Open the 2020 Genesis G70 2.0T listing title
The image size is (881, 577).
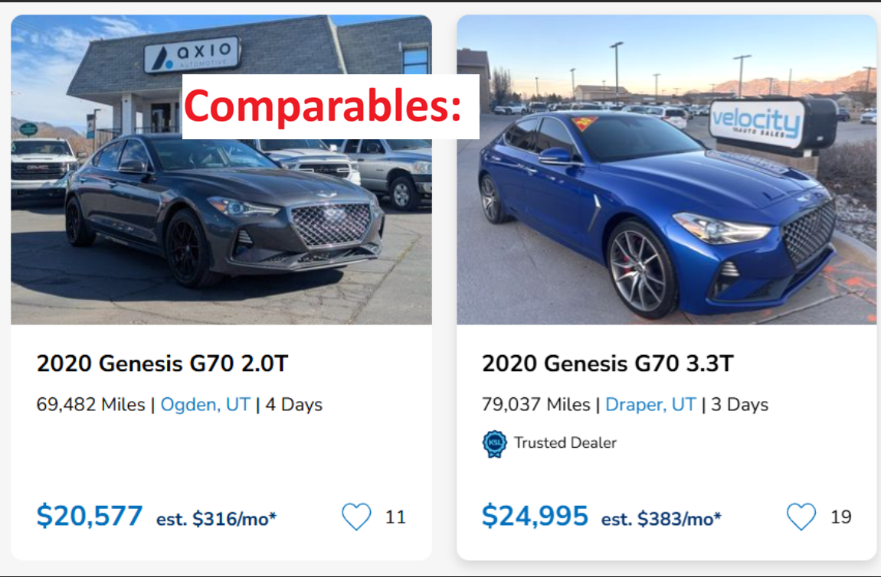[162, 363]
